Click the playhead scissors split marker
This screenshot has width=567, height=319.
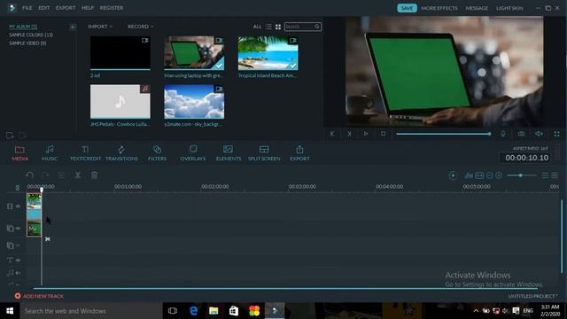tap(47, 239)
